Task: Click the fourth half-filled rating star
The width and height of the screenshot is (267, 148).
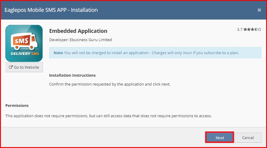Action: (x=256, y=30)
